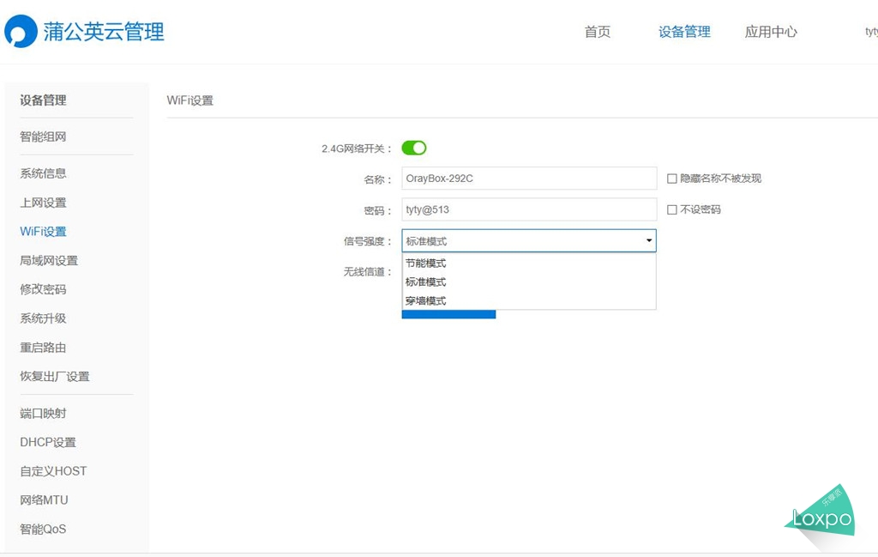Screen dimensions: 878x557
Task: Enable the 不设密码 checkbox
Action: (672, 209)
